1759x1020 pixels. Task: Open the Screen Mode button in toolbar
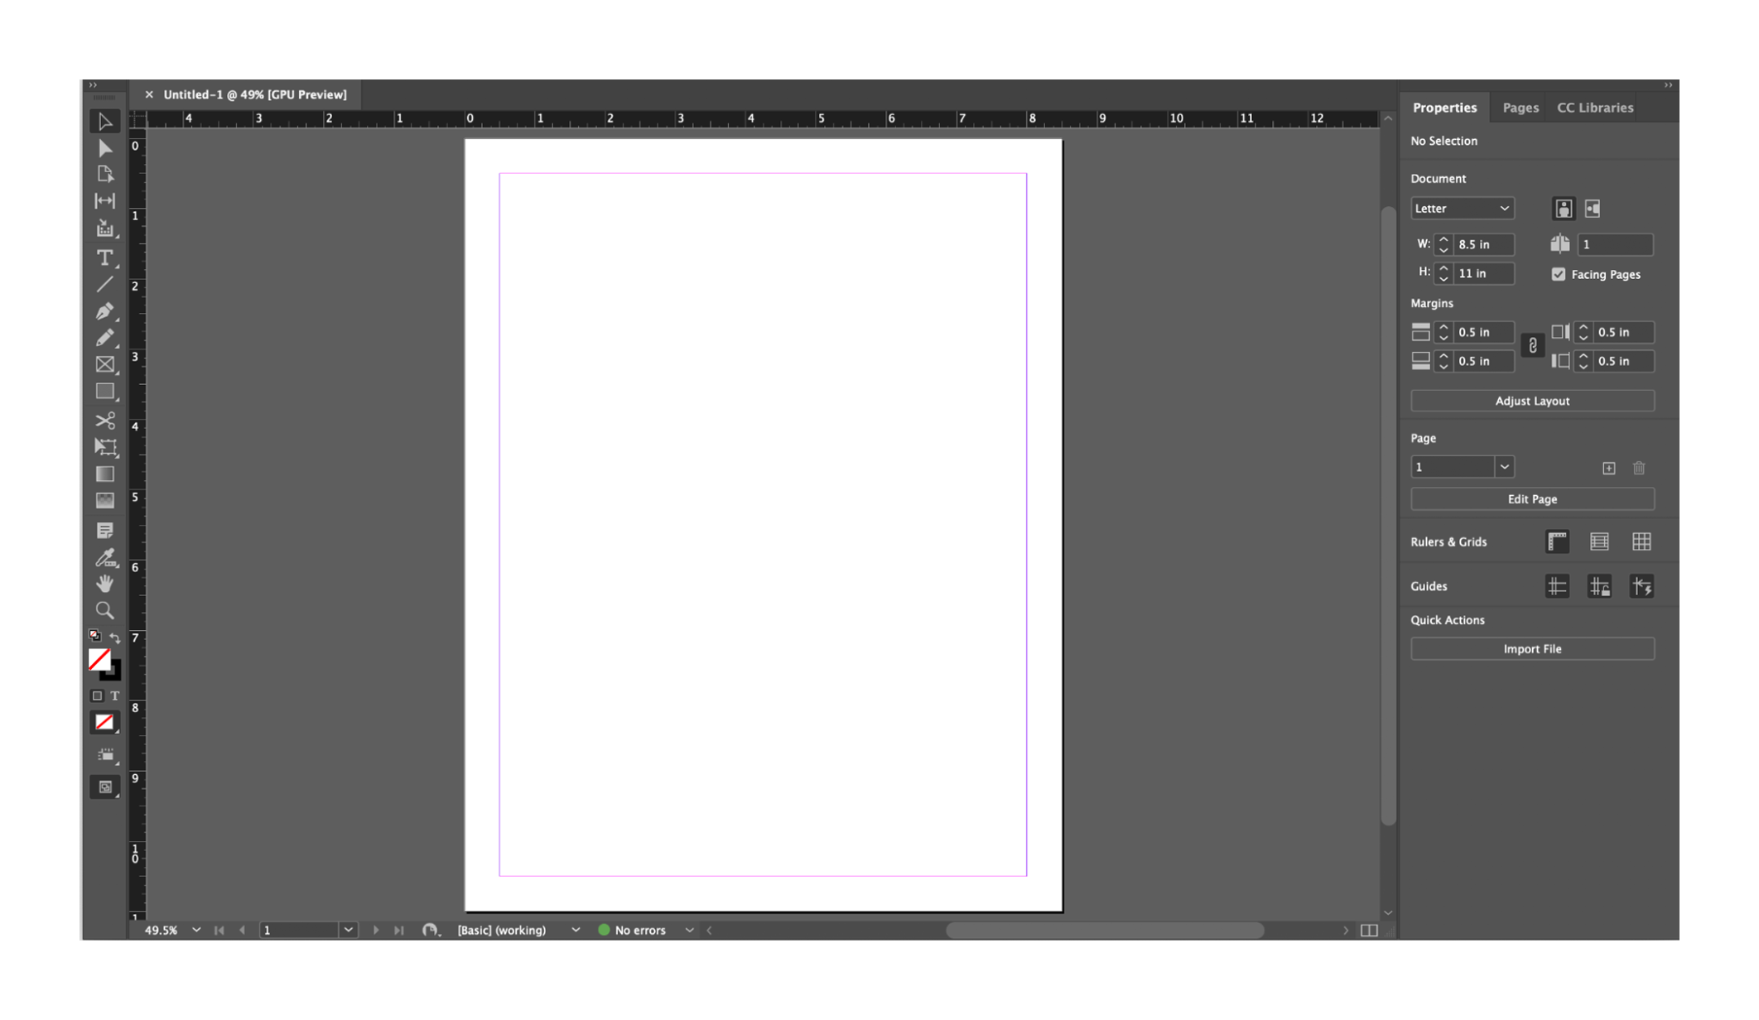[105, 787]
